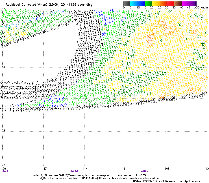Click the legend value '10'

[138, 8]
